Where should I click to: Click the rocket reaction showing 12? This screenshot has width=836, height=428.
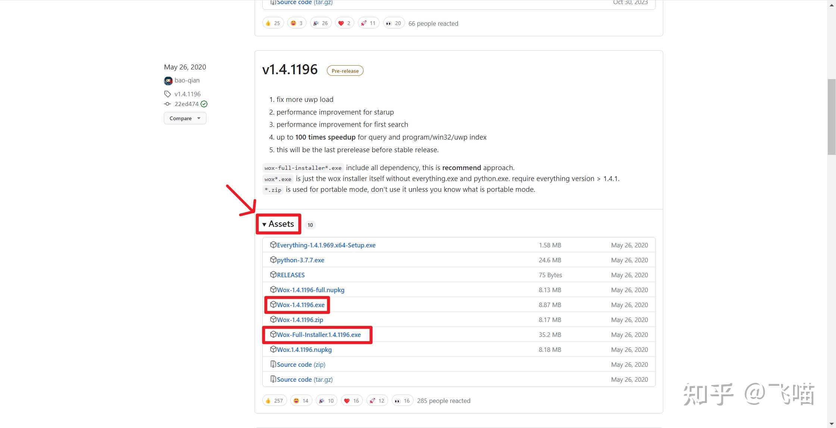click(x=377, y=400)
